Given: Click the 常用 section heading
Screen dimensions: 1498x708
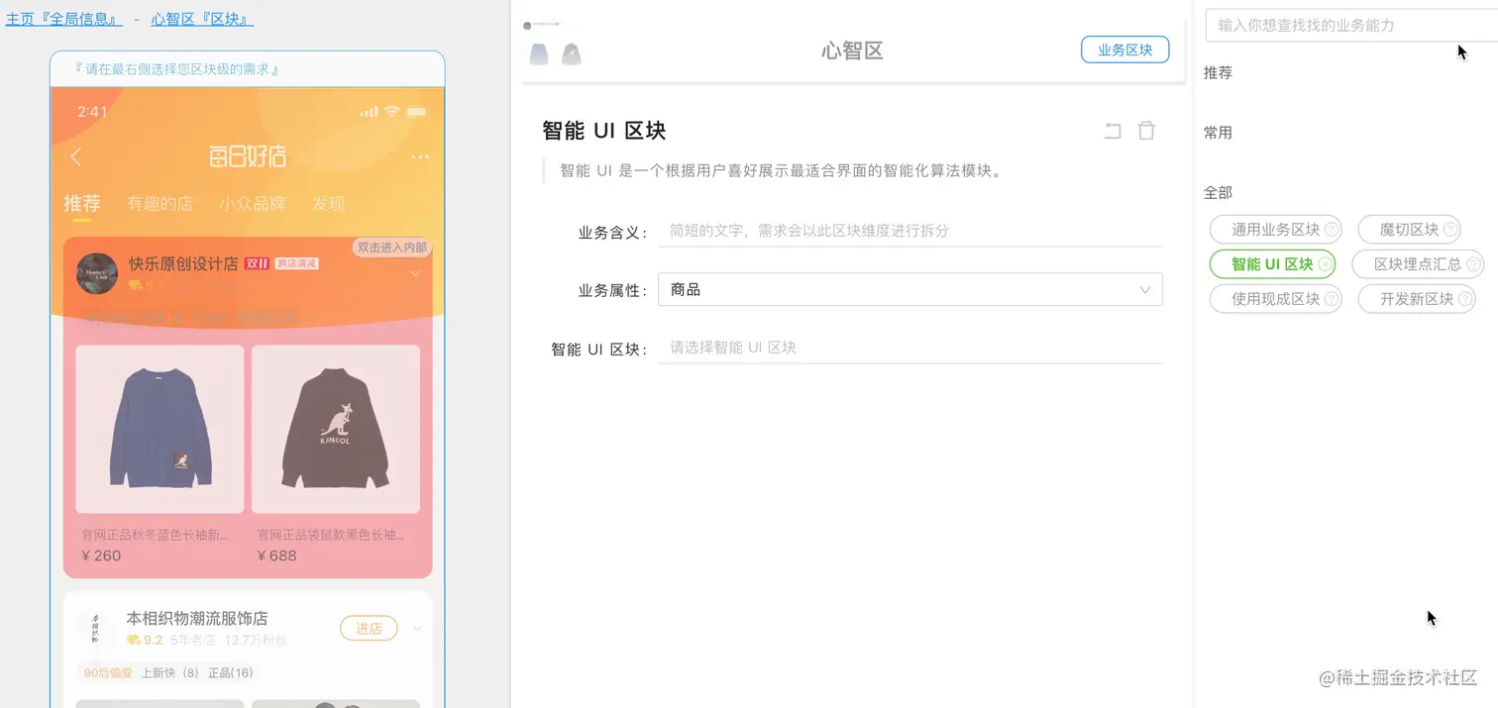Looking at the screenshot, I should click(1218, 133).
